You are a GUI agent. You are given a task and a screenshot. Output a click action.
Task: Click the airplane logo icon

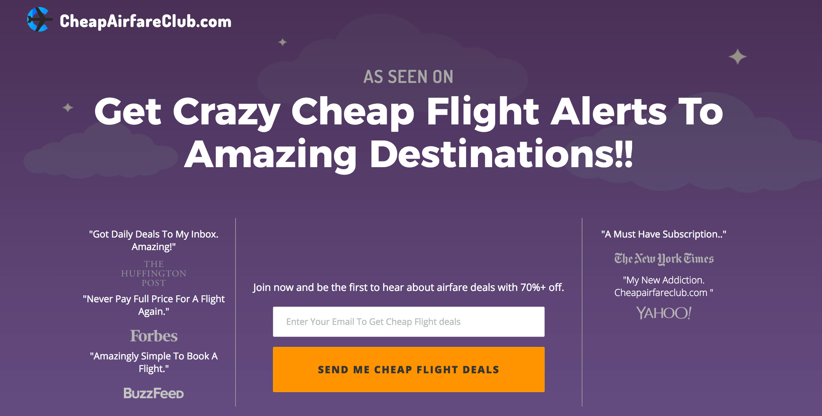click(39, 20)
